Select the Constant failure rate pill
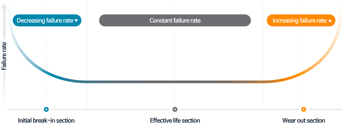The image size is (342, 126). point(175,20)
